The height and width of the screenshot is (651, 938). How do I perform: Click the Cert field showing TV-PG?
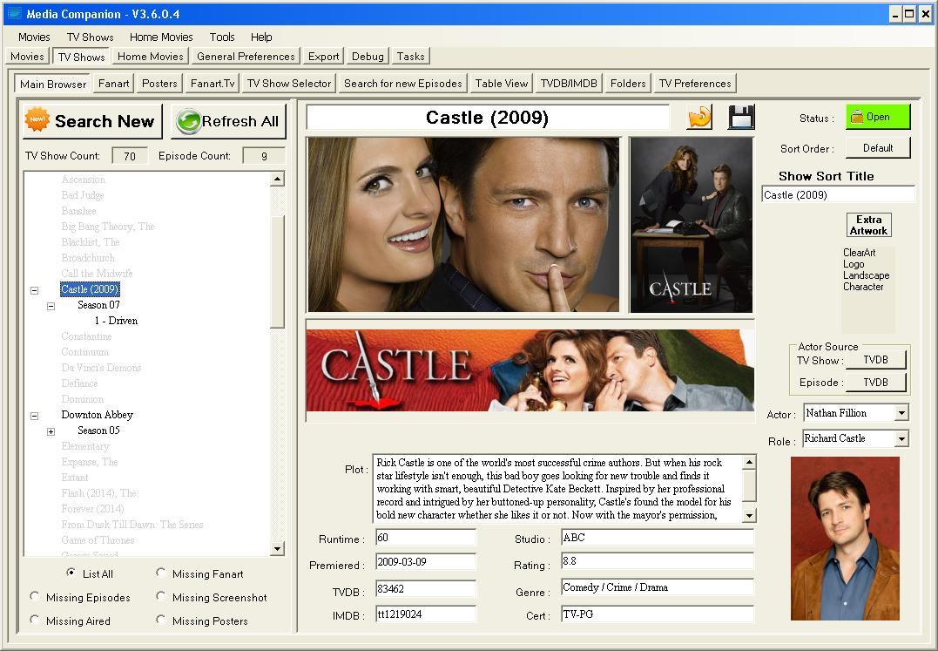tap(658, 614)
